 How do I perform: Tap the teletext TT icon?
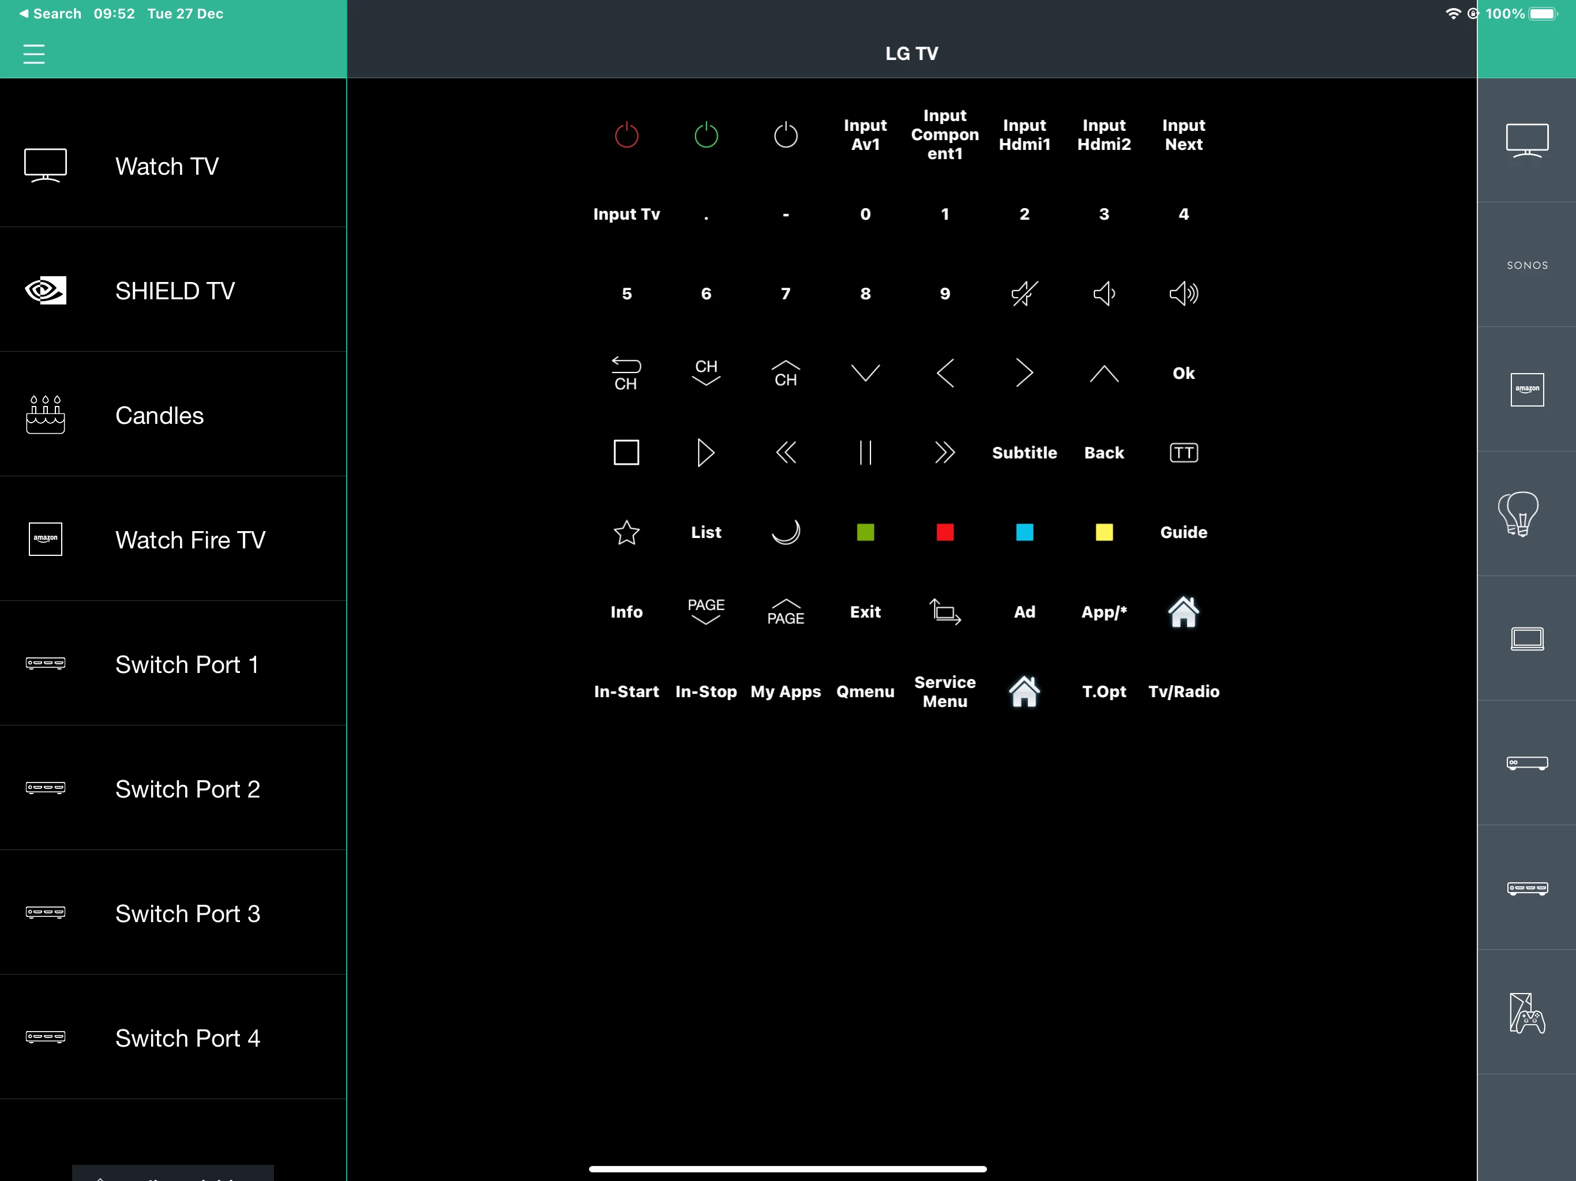pyautogui.click(x=1183, y=453)
